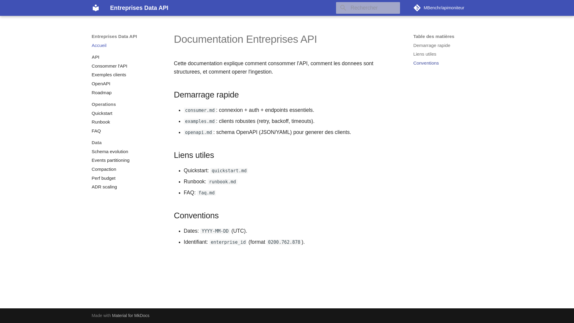The height and width of the screenshot is (323, 574).
Task: Open Material for MkDocs footer link
Action: click(x=131, y=316)
